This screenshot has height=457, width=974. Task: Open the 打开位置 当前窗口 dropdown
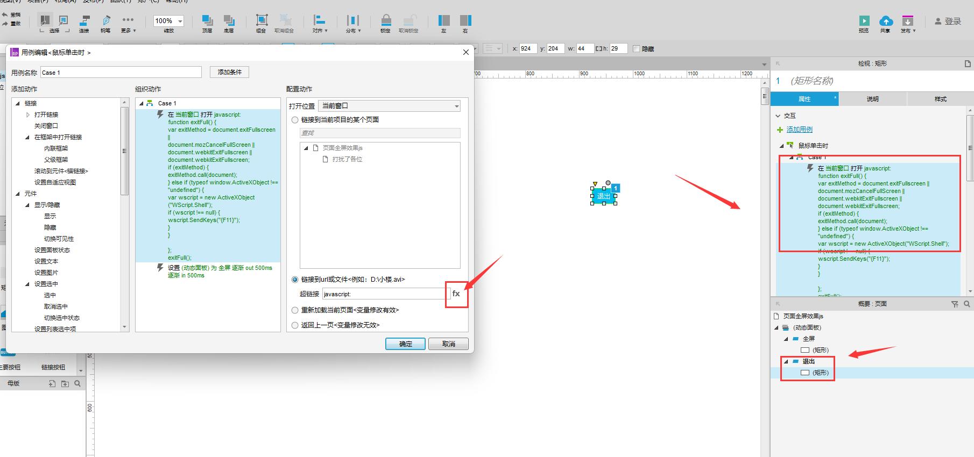pos(390,106)
